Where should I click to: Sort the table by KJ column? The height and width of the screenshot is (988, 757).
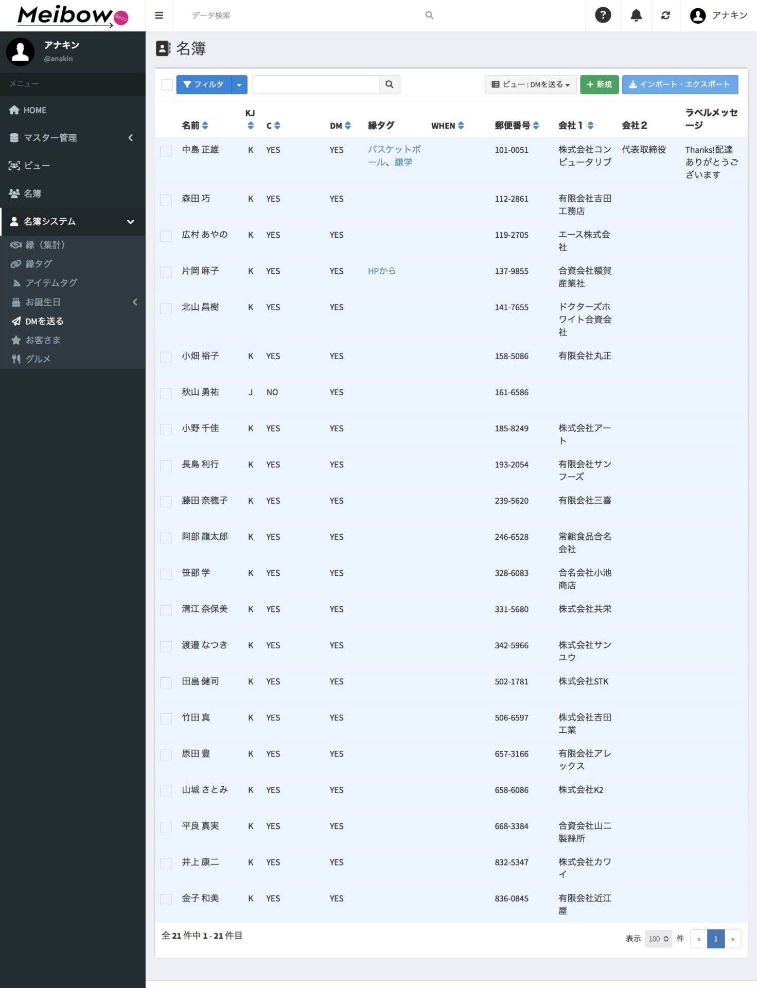pyautogui.click(x=251, y=126)
